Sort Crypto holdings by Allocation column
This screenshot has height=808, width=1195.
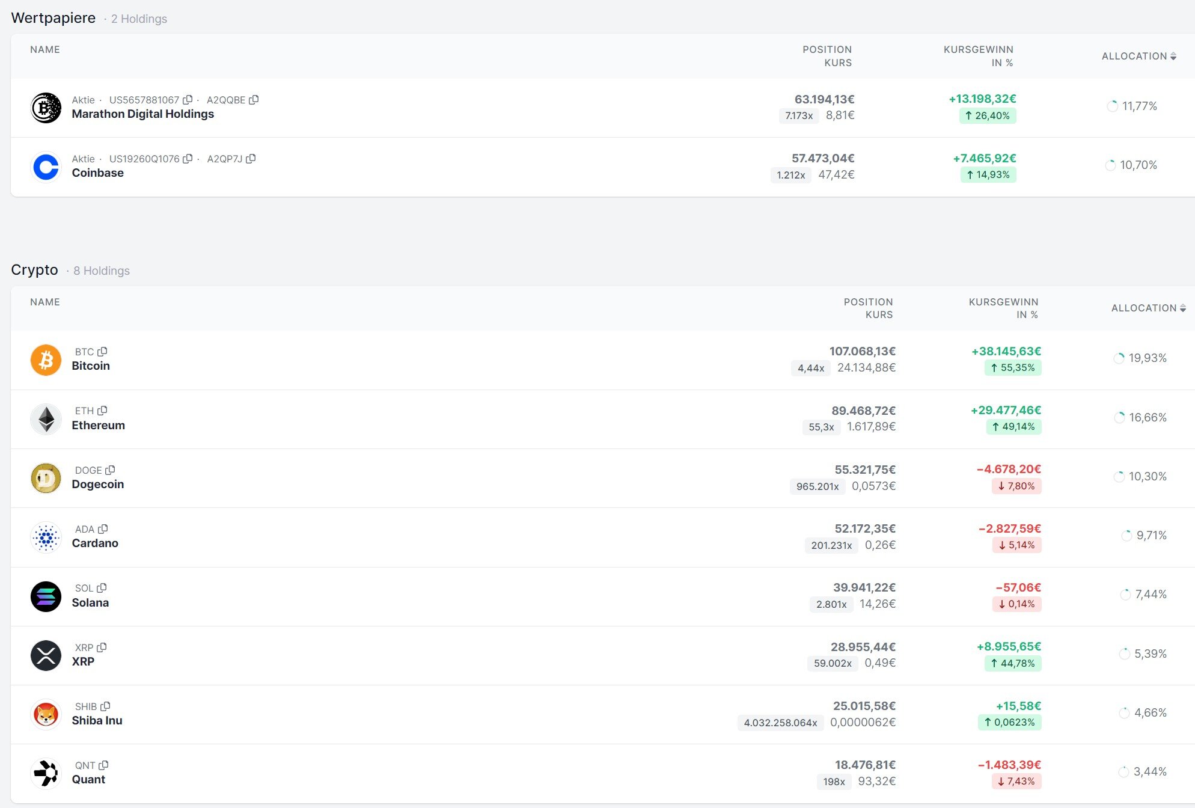click(x=1148, y=308)
